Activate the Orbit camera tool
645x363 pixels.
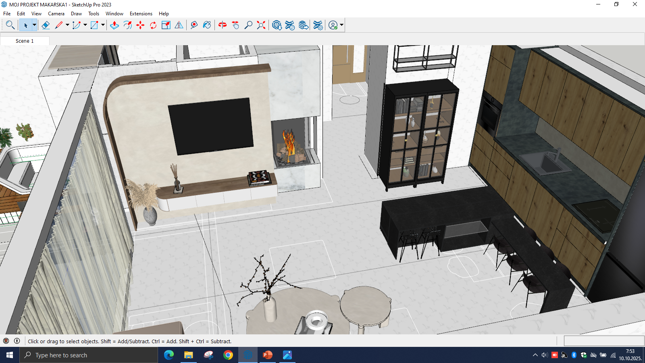point(222,25)
